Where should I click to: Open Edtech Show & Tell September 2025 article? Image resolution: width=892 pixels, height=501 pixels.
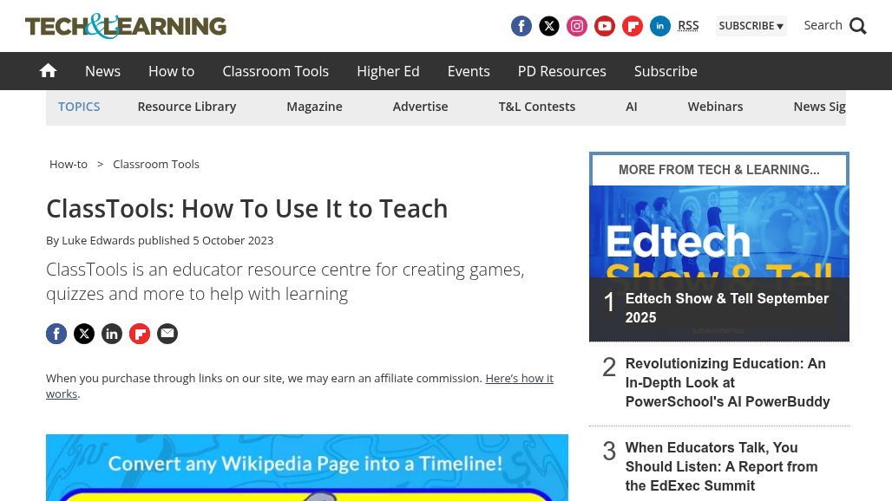pos(727,308)
